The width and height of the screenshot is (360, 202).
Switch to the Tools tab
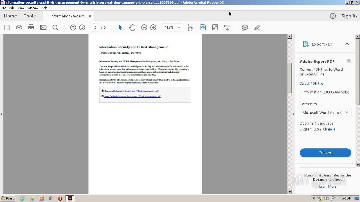pos(30,16)
